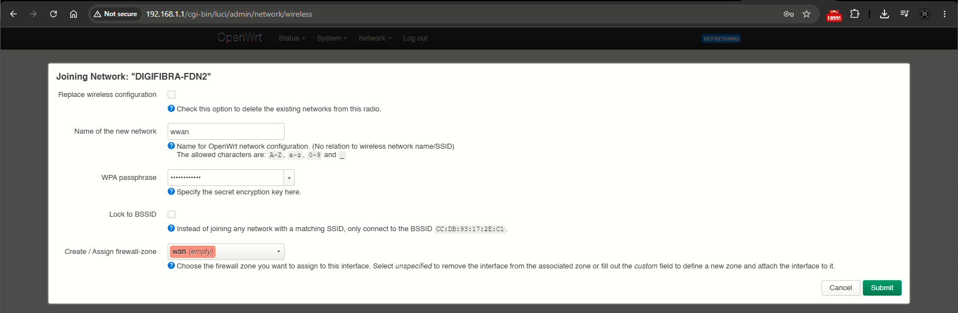Screen dimensions: 958x313
Task: Click the OpenWrt logo link
Action: (239, 37)
